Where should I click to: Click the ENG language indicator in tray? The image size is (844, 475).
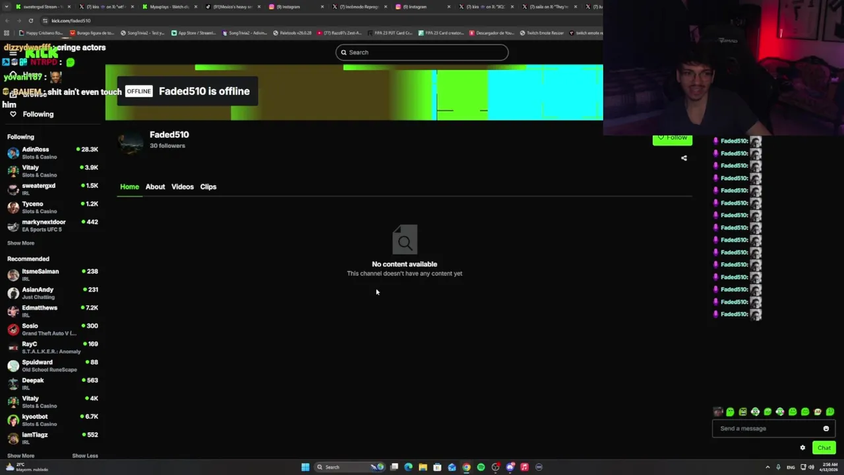coord(791,467)
